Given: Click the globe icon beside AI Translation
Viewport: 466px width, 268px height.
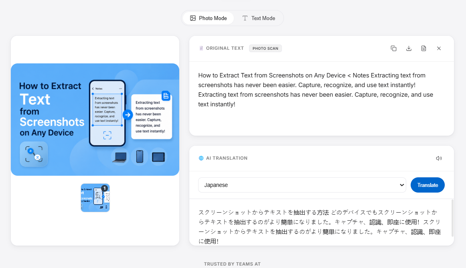Looking at the screenshot, I should tap(201, 158).
